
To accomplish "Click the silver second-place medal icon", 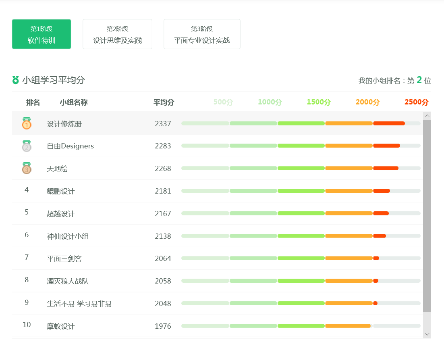I will tap(27, 146).
